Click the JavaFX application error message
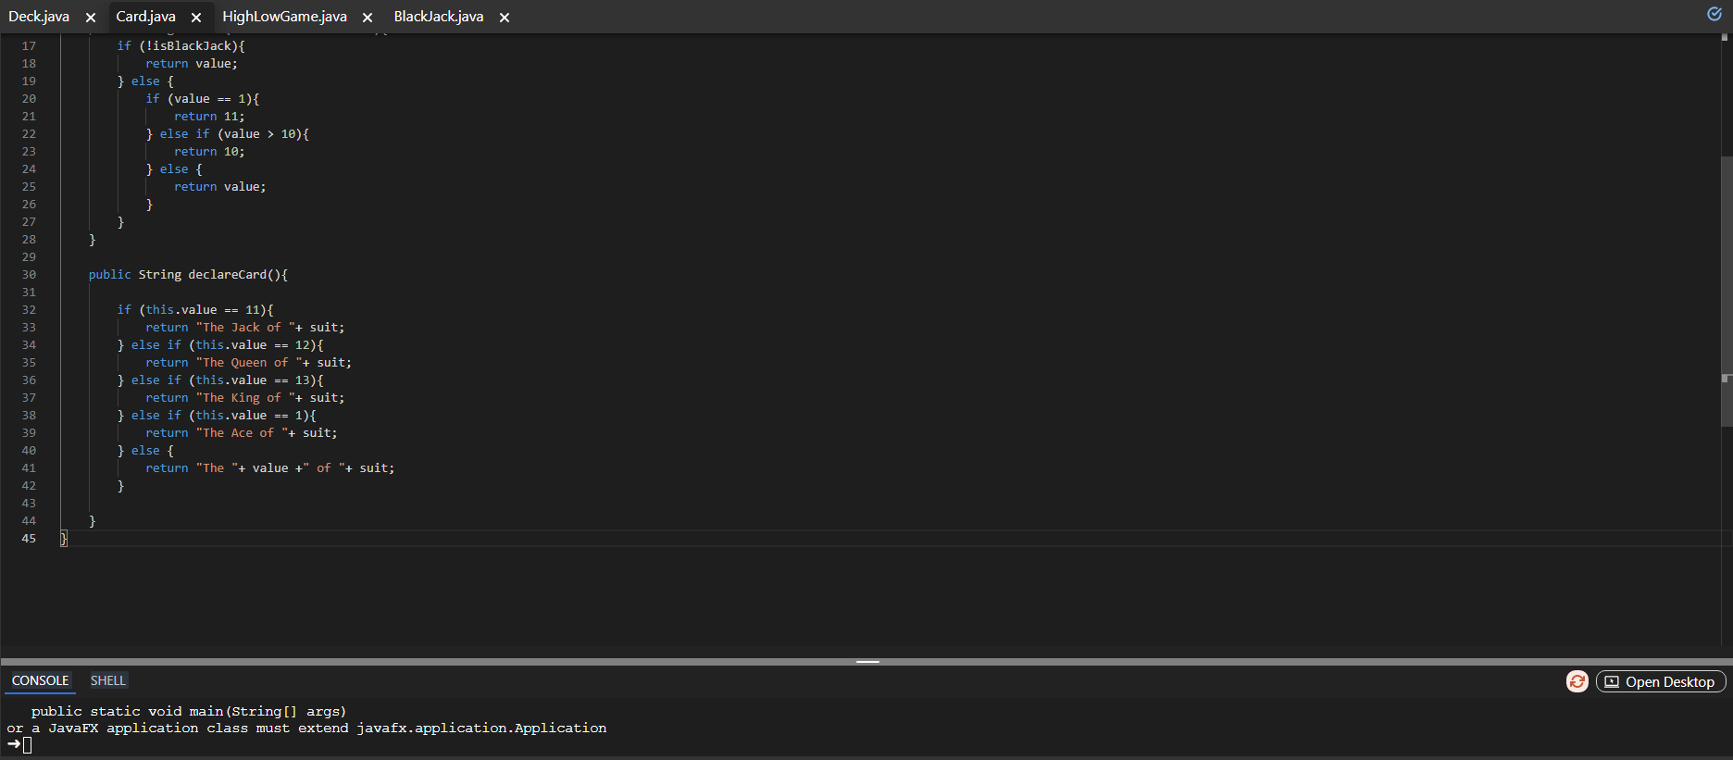 pos(306,729)
